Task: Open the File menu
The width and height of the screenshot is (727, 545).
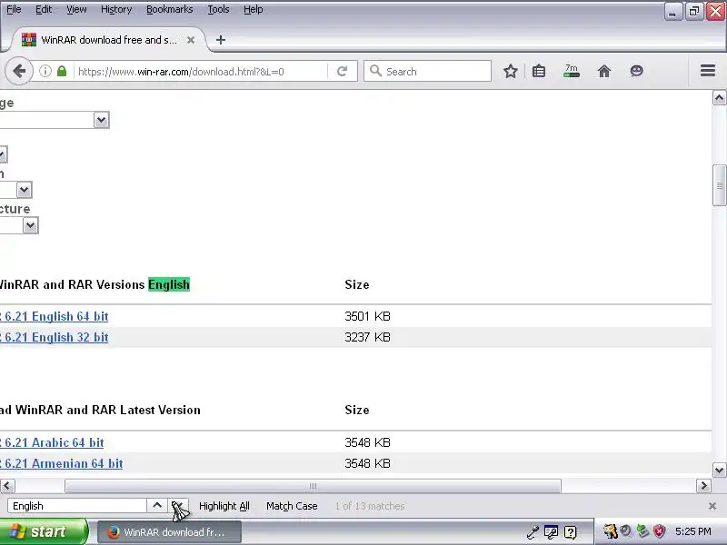Action: click(x=14, y=9)
